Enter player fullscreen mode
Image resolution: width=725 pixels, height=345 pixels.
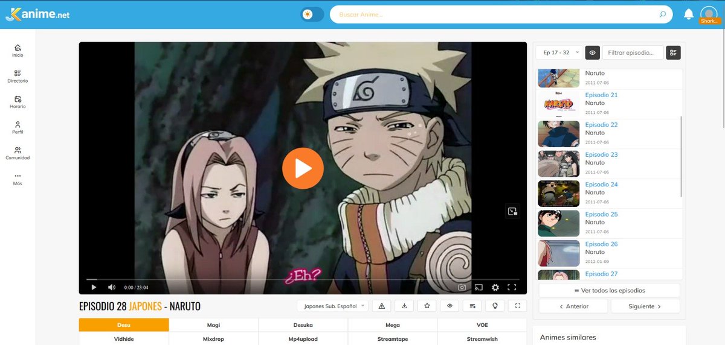512,288
